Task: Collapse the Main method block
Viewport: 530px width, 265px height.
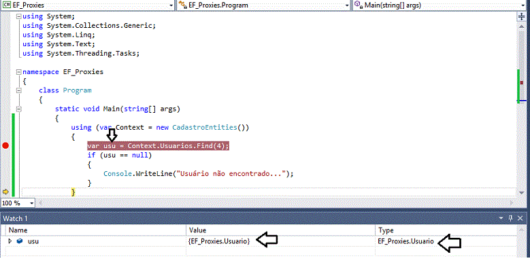Action: (x=19, y=109)
